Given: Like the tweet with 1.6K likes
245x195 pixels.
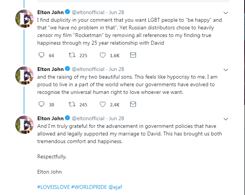Looking at the screenshot, I should tap(103, 55).
